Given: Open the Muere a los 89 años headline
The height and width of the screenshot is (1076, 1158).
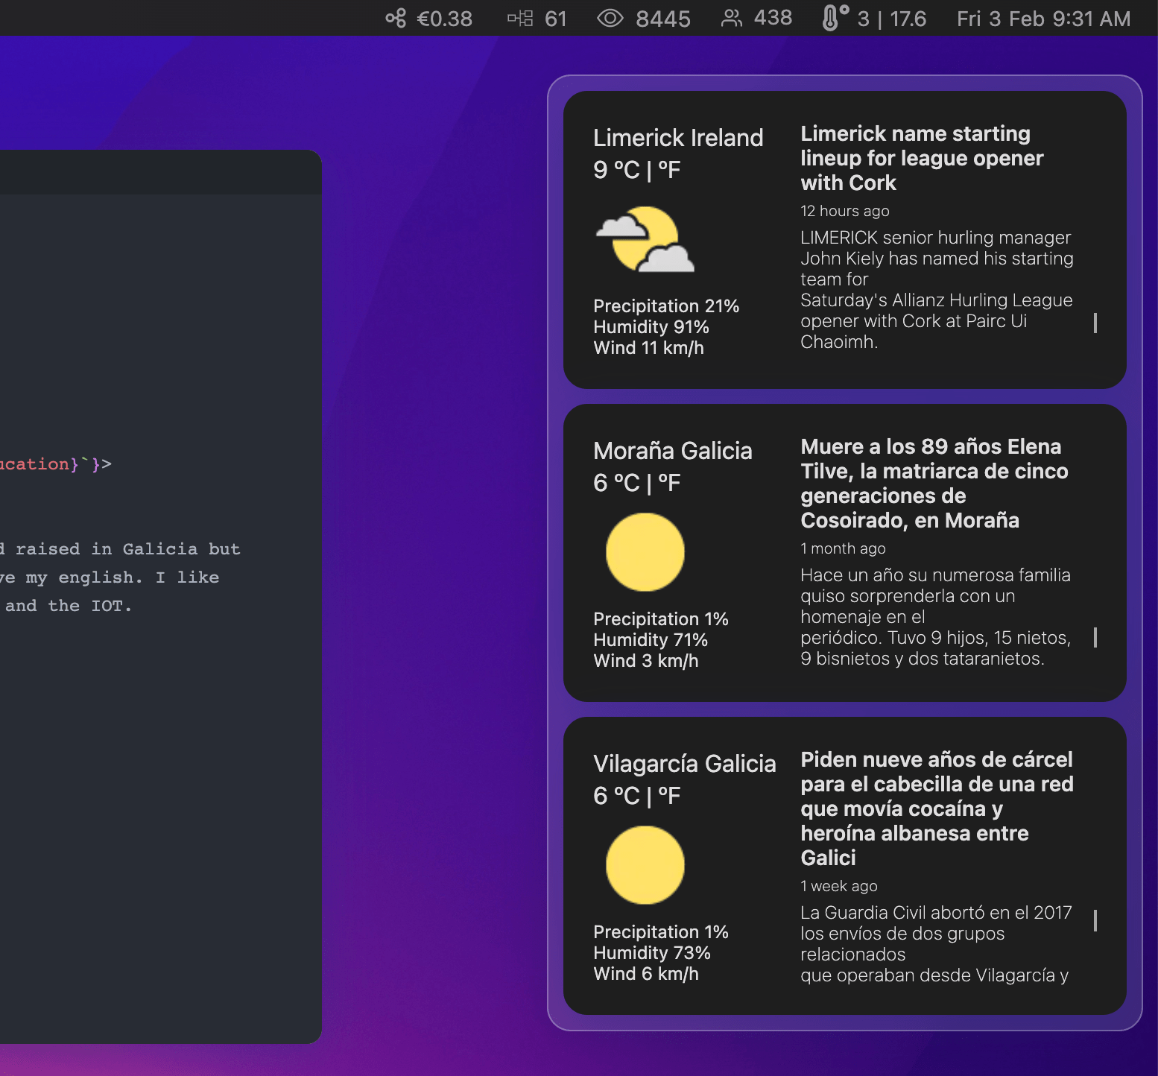Looking at the screenshot, I should [x=934, y=484].
